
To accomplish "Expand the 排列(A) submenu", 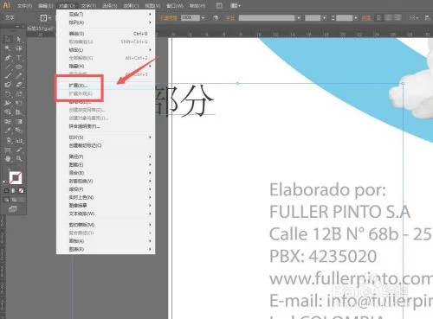I will [106, 22].
